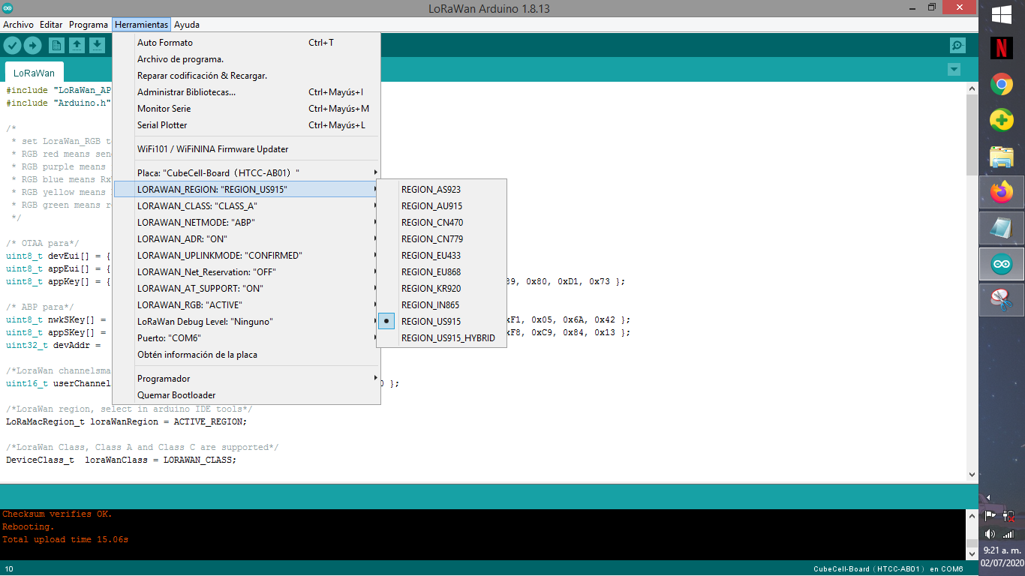Viewport: 1025px width, 576px height.
Task: Choose WiFi101 / WiFiNINA Firmware Updater
Action: pyautogui.click(x=247, y=149)
